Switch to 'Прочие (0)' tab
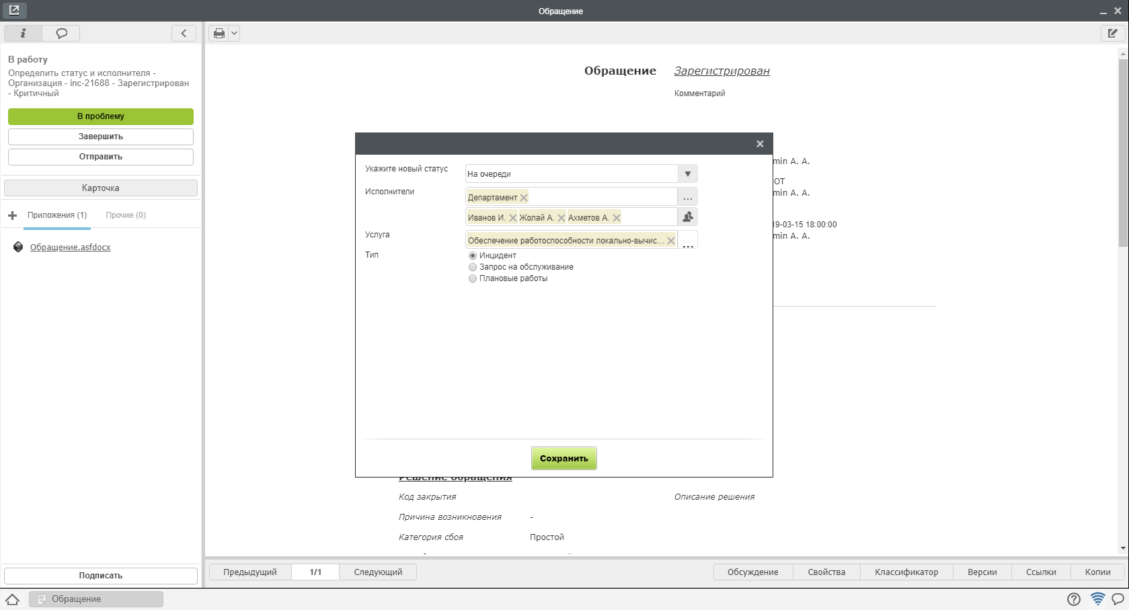Screen dimensions: 1129x610 click(x=126, y=215)
